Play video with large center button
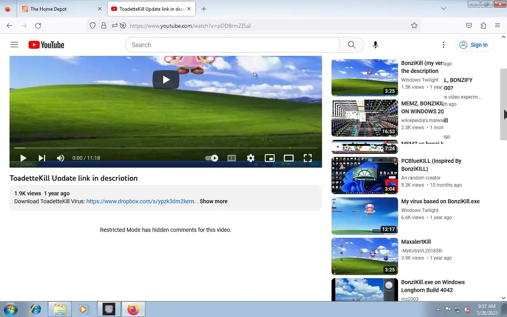This screenshot has height=317, width=507. pyautogui.click(x=166, y=80)
